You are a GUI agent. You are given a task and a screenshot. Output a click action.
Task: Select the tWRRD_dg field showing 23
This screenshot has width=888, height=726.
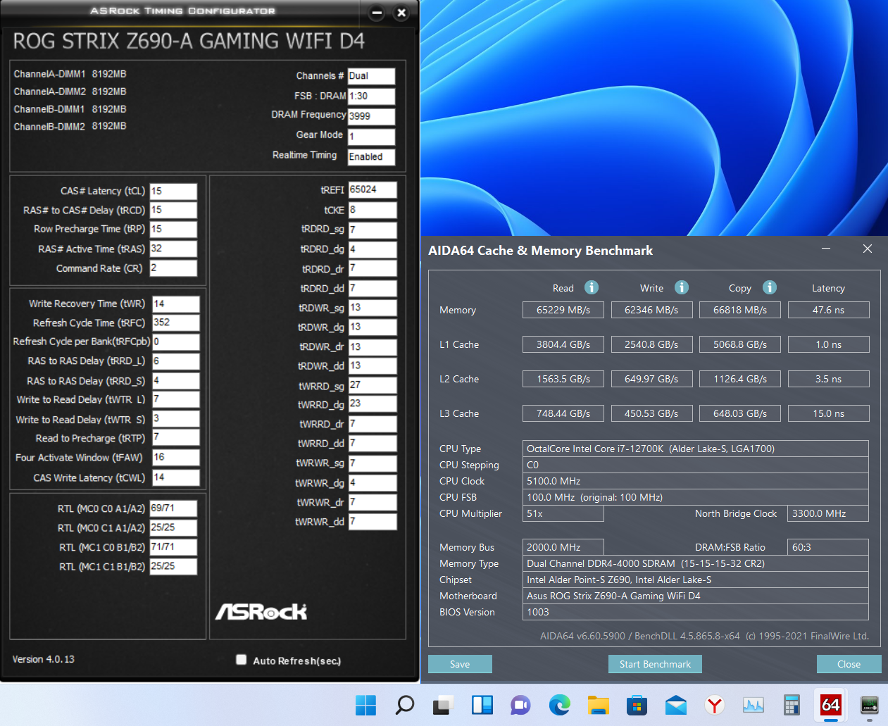(x=373, y=404)
